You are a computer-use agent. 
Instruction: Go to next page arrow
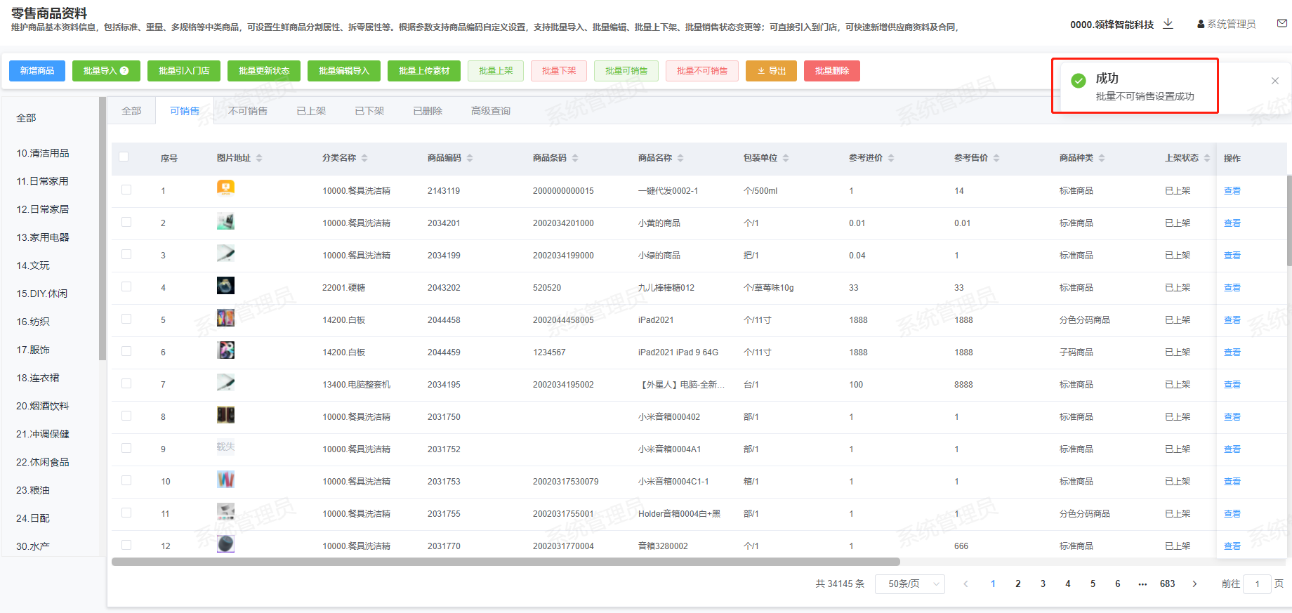pos(1194,584)
